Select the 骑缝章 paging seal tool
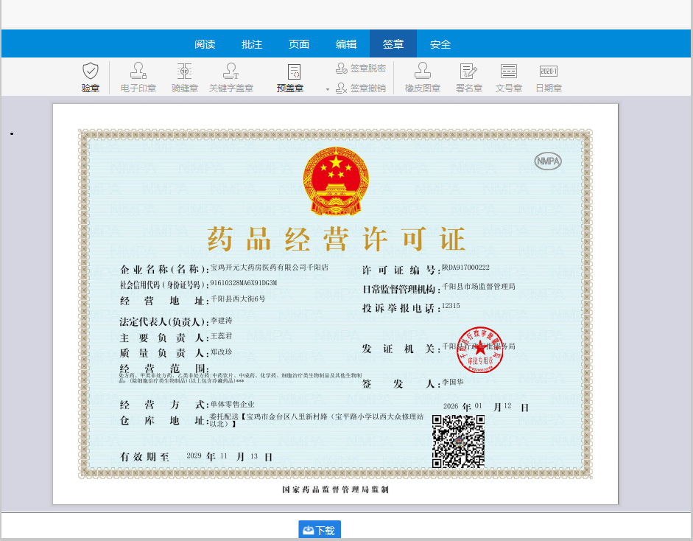The image size is (693, 541). [x=183, y=77]
